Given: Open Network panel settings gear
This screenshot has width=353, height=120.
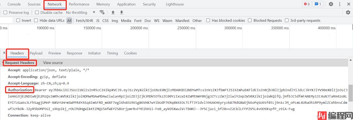Looking at the screenshot, I should [348, 12].
